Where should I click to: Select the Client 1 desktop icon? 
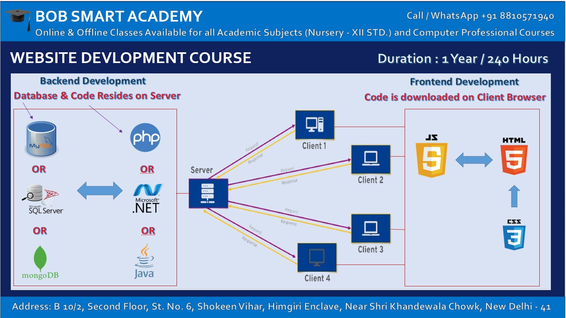[x=315, y=124]
